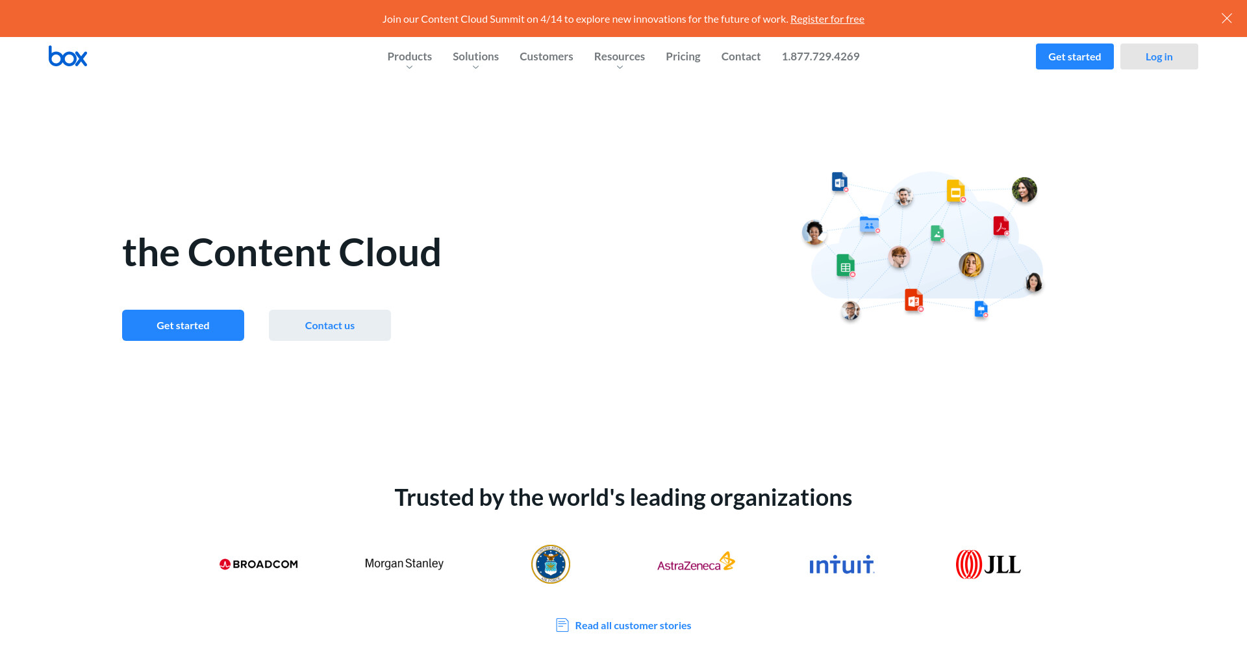
Task: Click the Log in button
Action: point(1159,56)
